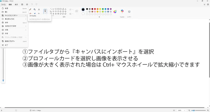Click the icon next to the save icon
Viewport: 210px width, 112px height.
click(x=27, y=5)
